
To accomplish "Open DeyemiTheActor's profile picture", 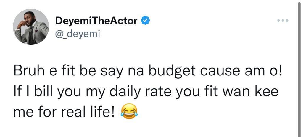I will 31,27.
